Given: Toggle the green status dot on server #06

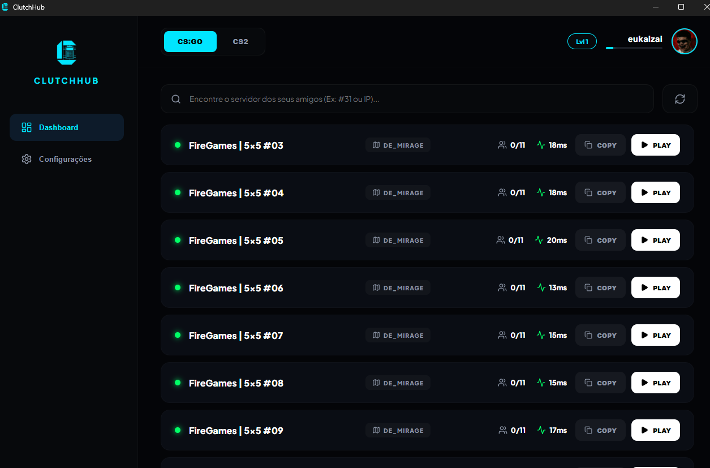Looking at the screenshot, I should [178, 287].
